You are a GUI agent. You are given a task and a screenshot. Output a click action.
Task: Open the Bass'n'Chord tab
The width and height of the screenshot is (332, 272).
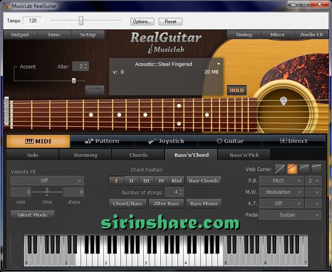(x=191, y=155)
